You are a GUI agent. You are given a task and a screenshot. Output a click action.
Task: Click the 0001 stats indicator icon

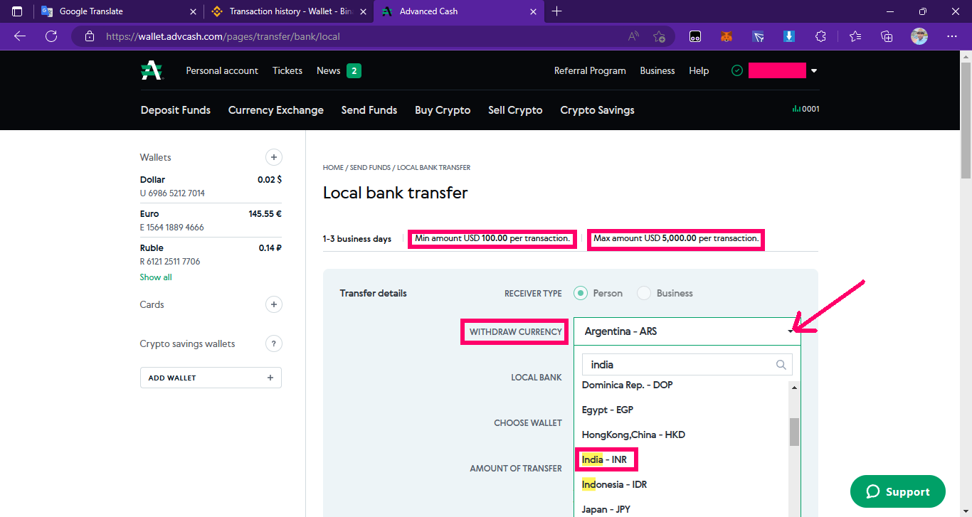[x=806, y=109]
